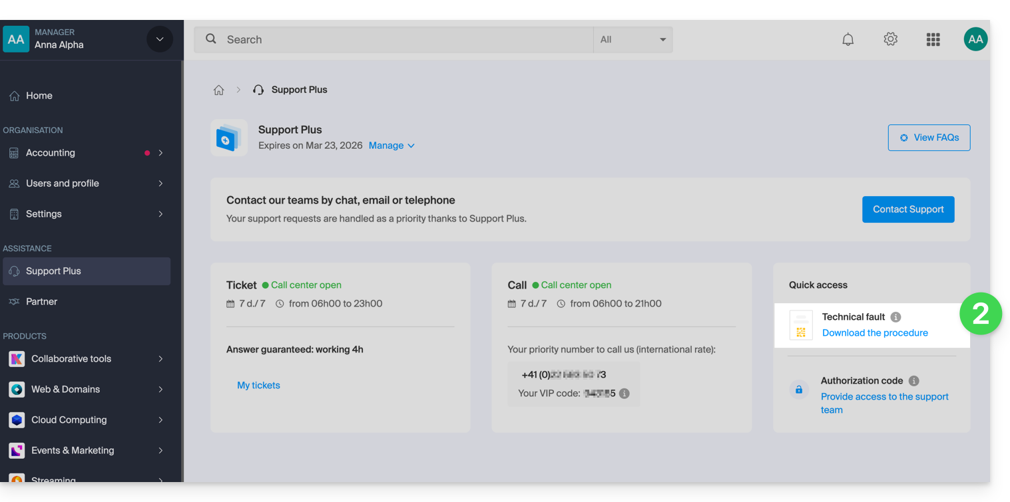
Task: Click info icon beside Authorization code
Action: coord(913,381)
